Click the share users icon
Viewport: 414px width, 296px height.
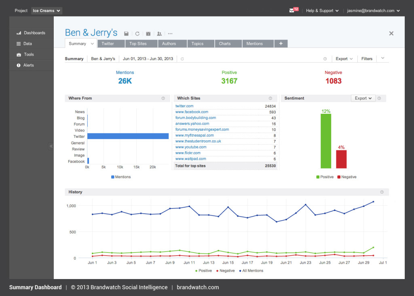159,34
